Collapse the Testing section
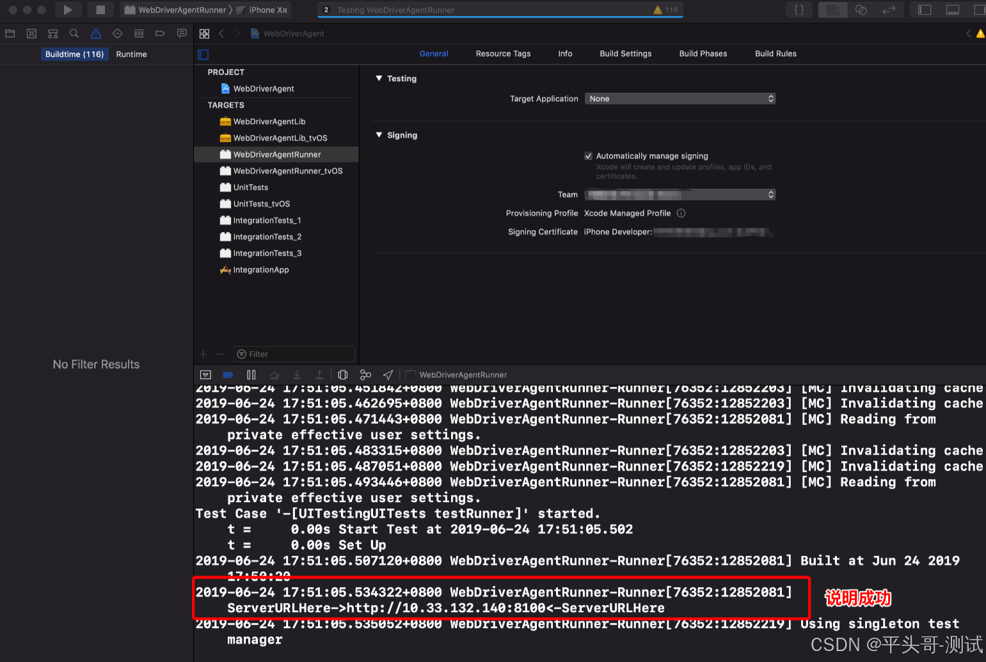This screenshot has width=986, height=662. [379, 78]
